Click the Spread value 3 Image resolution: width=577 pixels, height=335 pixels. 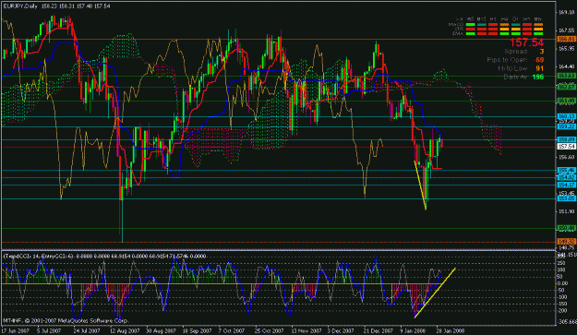541,52
